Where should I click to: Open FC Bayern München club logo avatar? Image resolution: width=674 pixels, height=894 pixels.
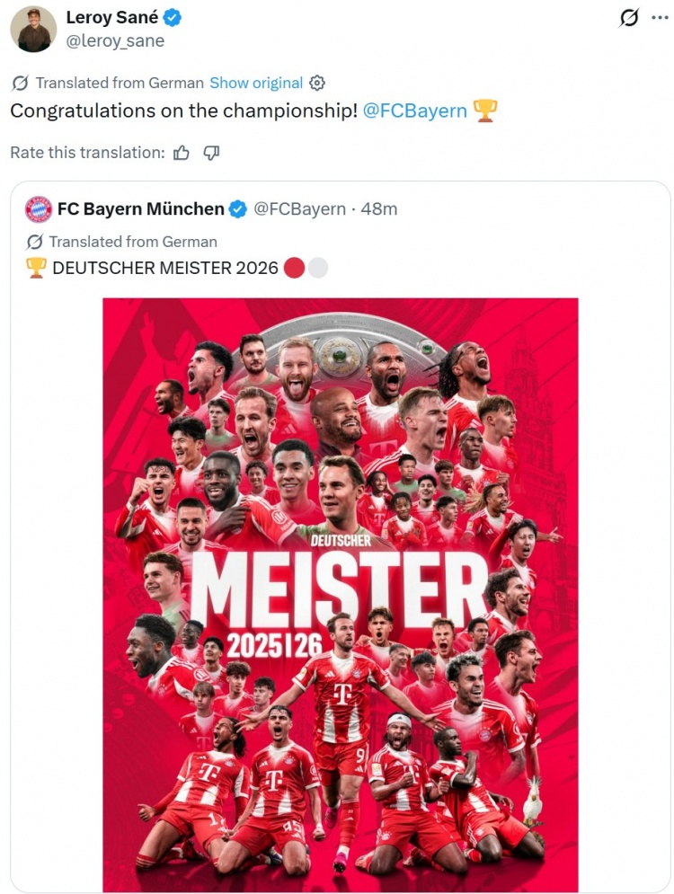tap(39, 209)
